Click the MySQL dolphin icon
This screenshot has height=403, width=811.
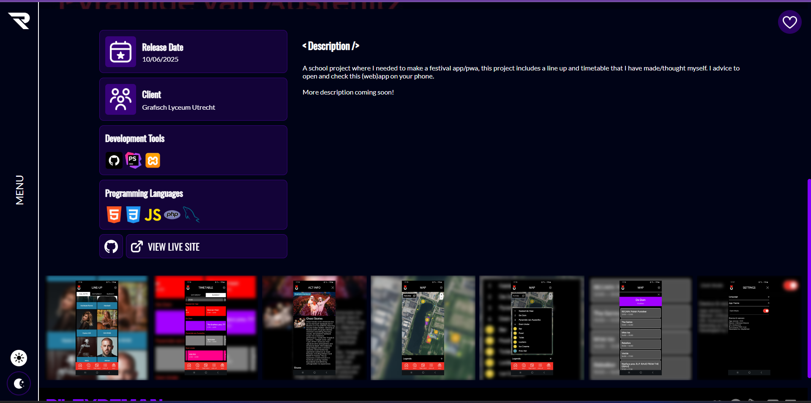pos(191,215)
